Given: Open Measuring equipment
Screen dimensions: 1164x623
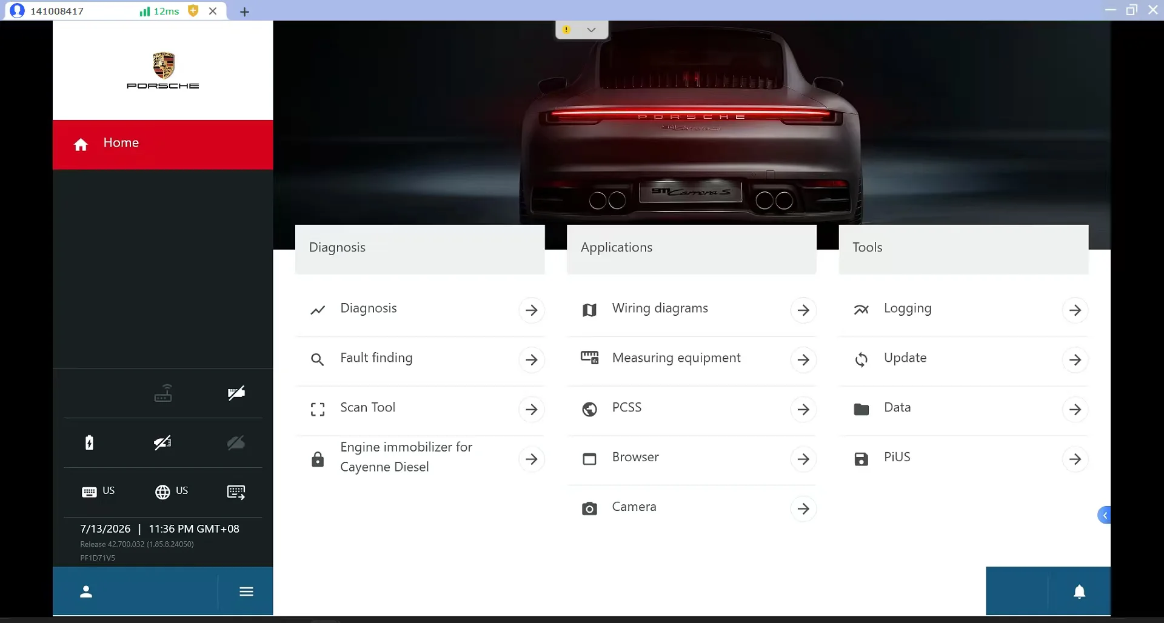Looking at the screenshot, I should [x=692, y=359].
